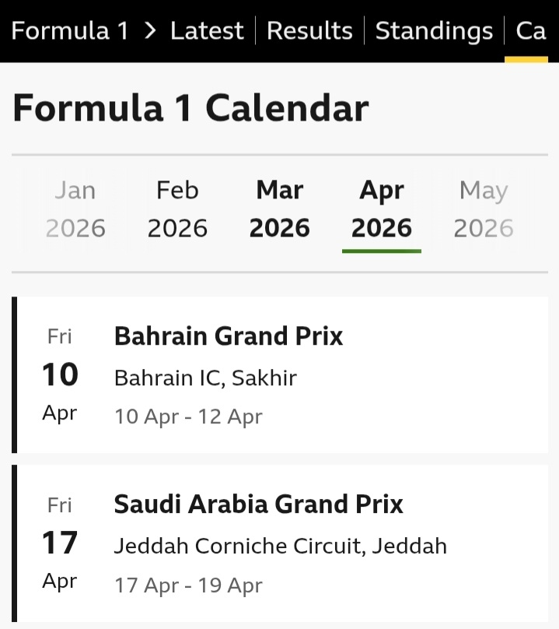Click the 10 Apr - 12 Apr date range

pyautogui.click(x=188, y=416)
